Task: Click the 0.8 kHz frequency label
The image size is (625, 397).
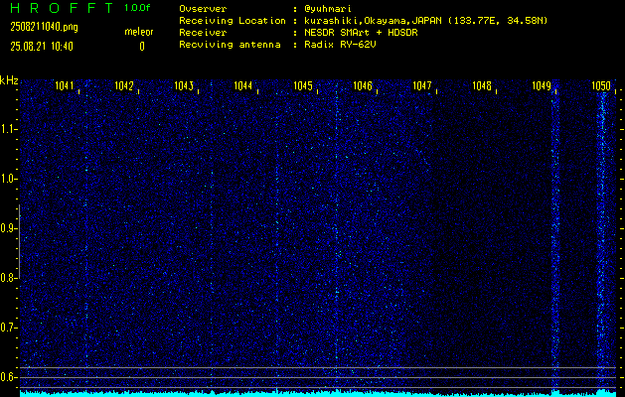Action: [7, 278]
